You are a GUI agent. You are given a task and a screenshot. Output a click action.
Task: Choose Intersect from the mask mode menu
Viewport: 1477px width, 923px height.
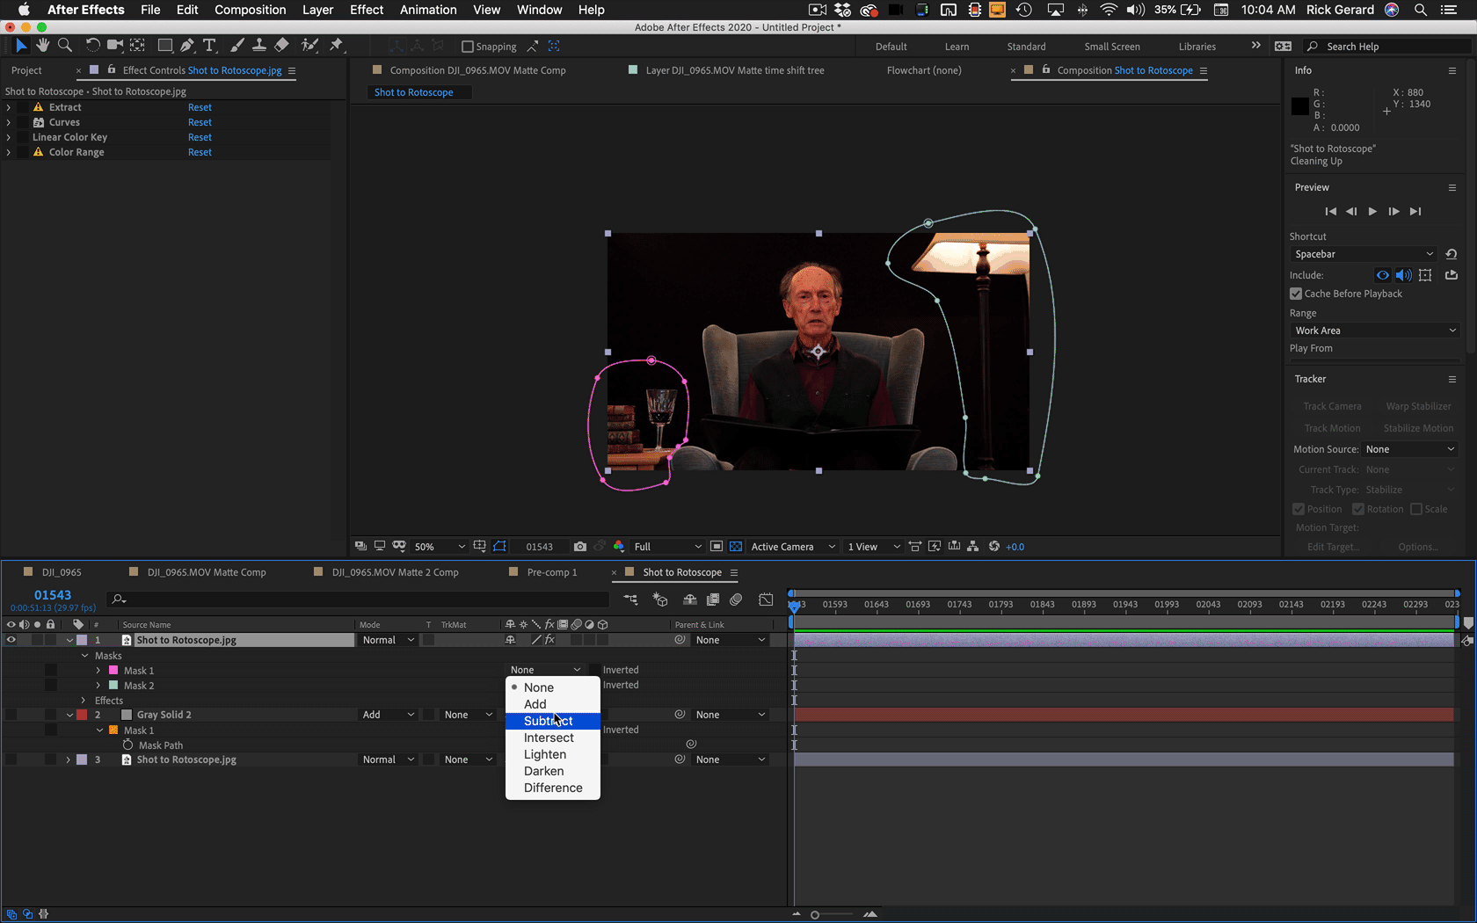pyautogui.click(x=552, y=738)
